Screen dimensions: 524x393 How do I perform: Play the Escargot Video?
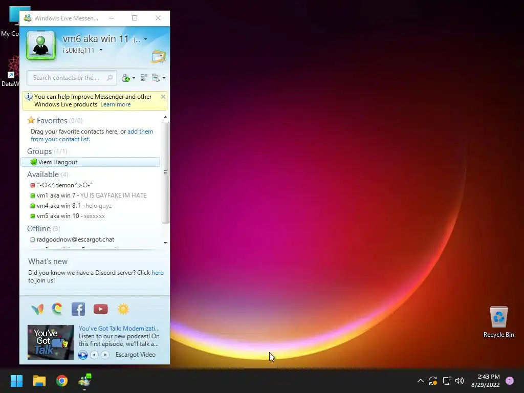coord(83,355)
